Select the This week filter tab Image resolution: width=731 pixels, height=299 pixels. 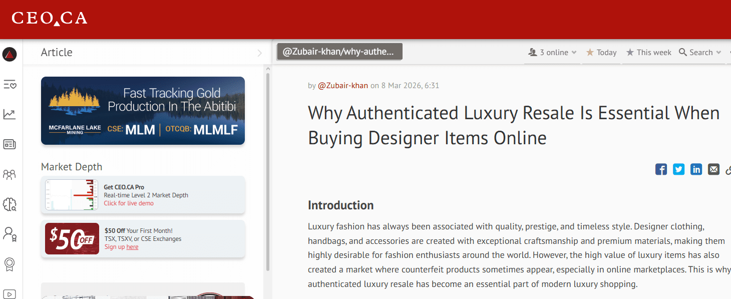point(648,53)
